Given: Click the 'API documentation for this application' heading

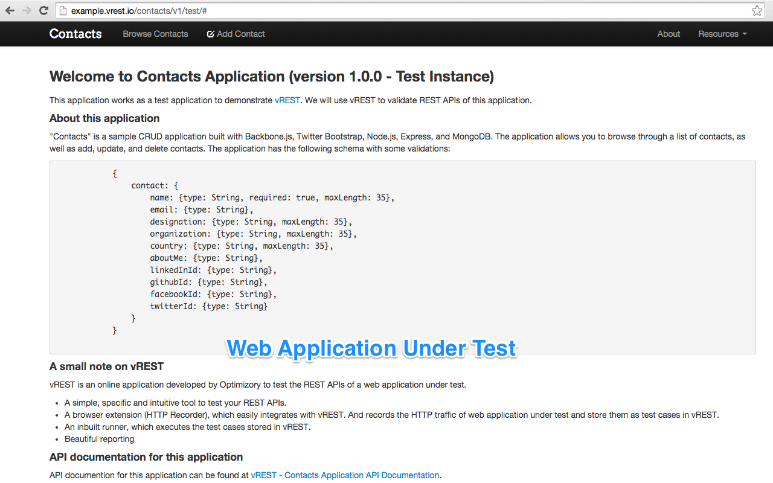Looking at the screenshot, I should click(x=146, y=457).
